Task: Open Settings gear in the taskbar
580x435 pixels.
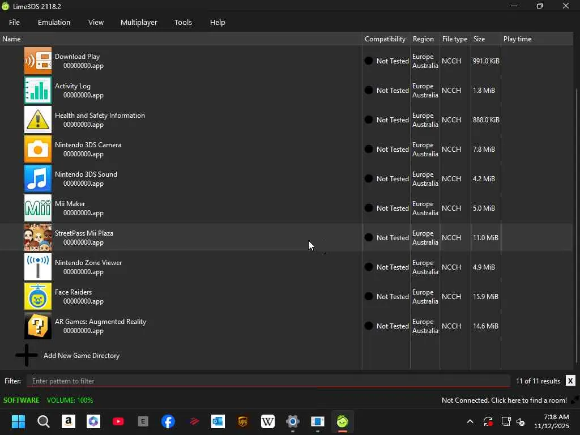Action: [x=293, y=421]
